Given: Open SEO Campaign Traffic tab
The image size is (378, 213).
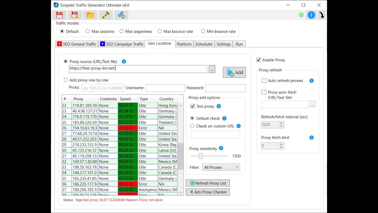Looking at the screenshot, I should point(122,44).
